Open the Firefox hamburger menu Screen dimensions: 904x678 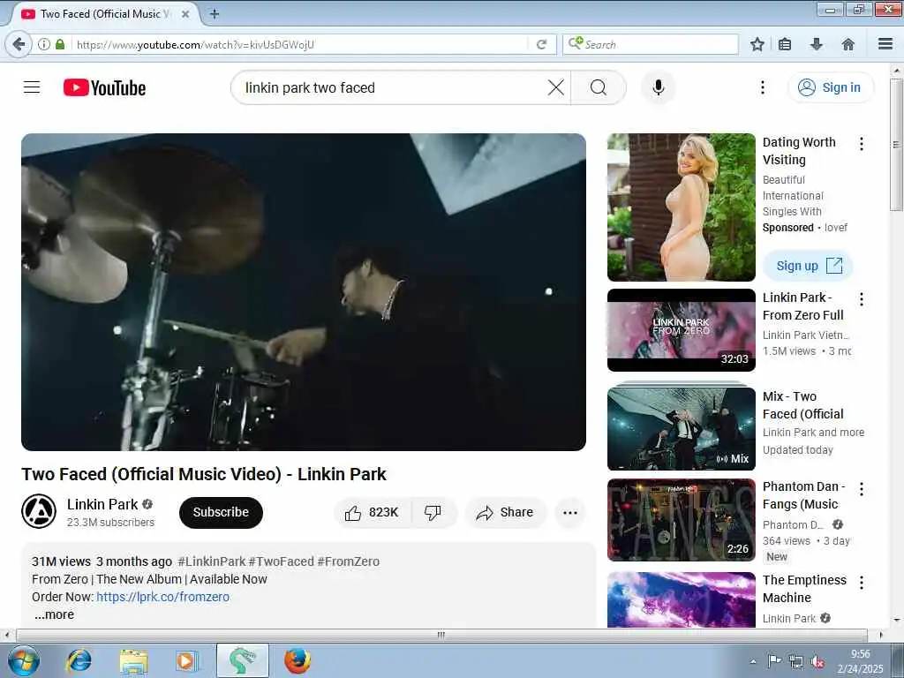tap(885, 44)
